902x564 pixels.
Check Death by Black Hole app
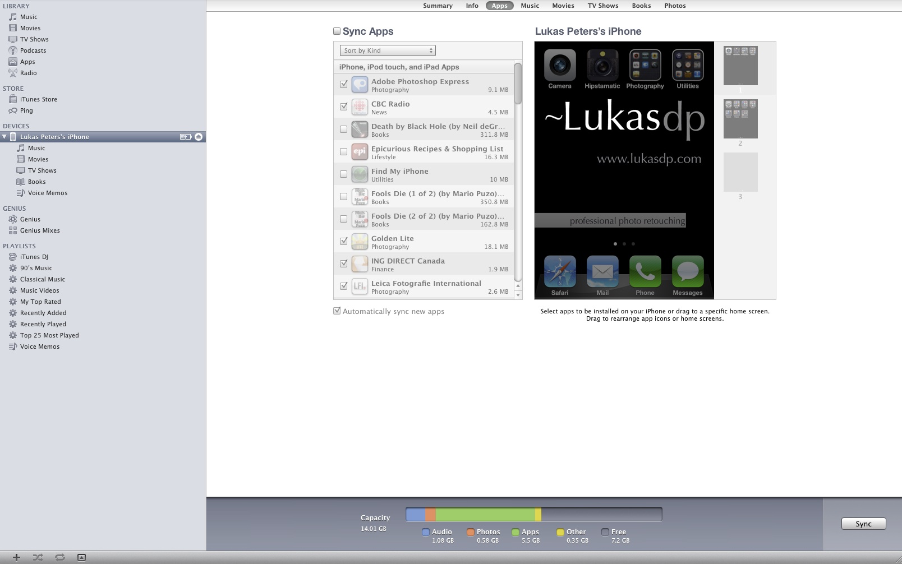(x=344, y=129)
